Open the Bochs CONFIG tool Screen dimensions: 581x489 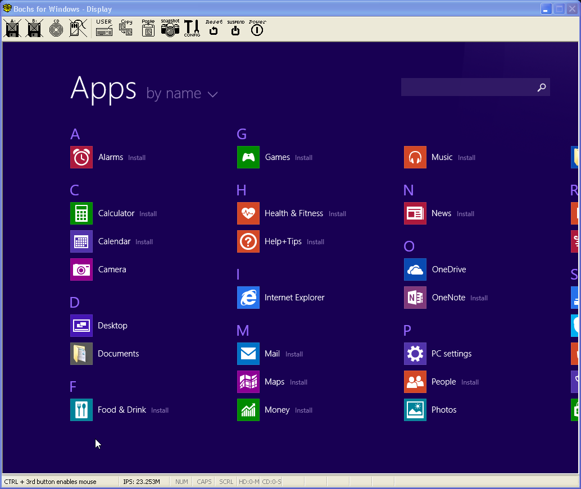(192, 28)
